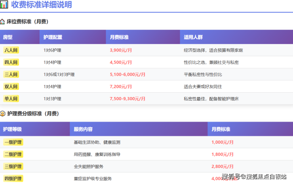Click the 三人间 yellow label
This screenshot has height=183, width=293.
pos(11,74)
